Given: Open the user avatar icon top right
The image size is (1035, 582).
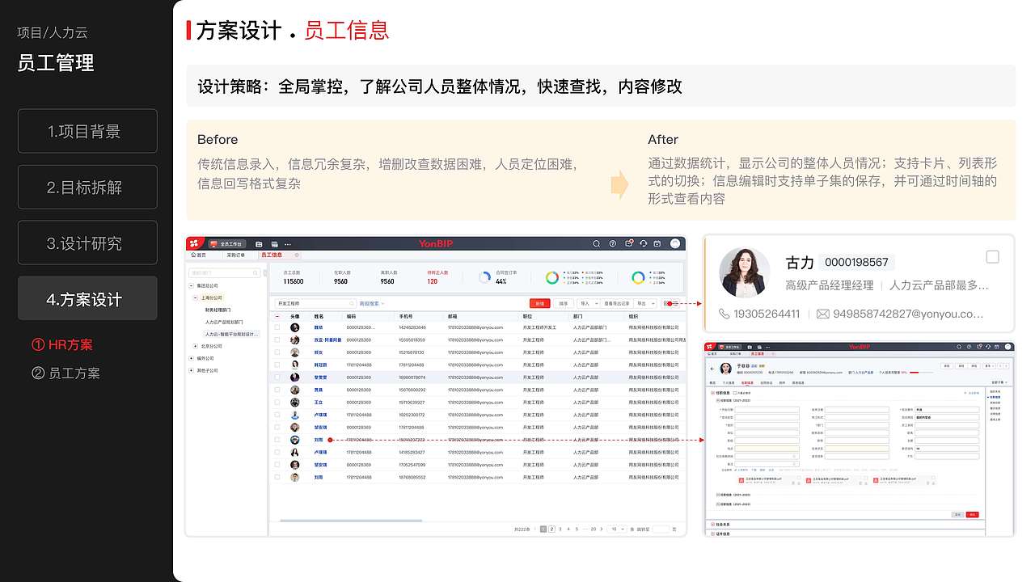Looking at the screenshot, I should point(674,243).
